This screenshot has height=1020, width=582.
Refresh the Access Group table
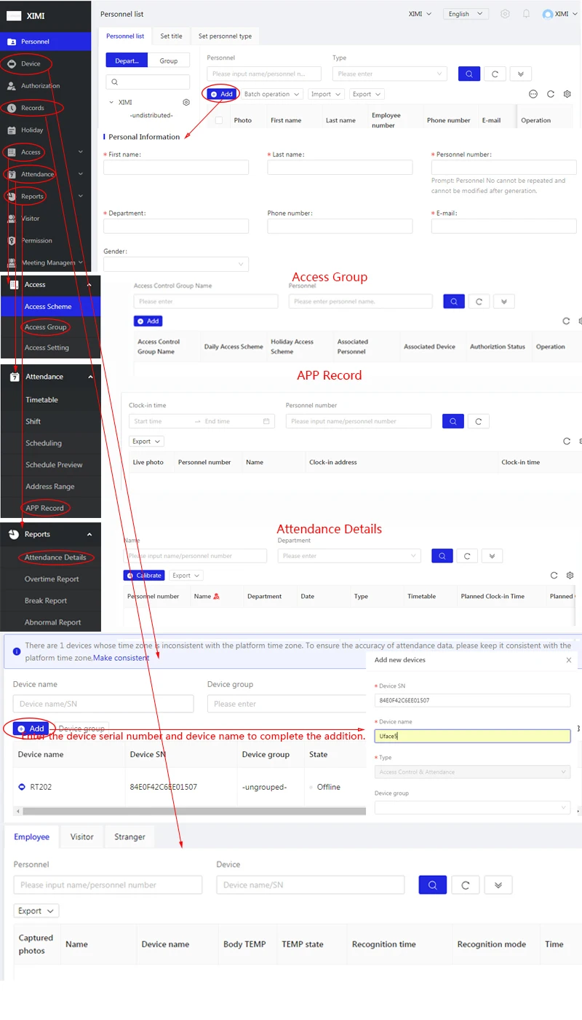click(567, 321)
